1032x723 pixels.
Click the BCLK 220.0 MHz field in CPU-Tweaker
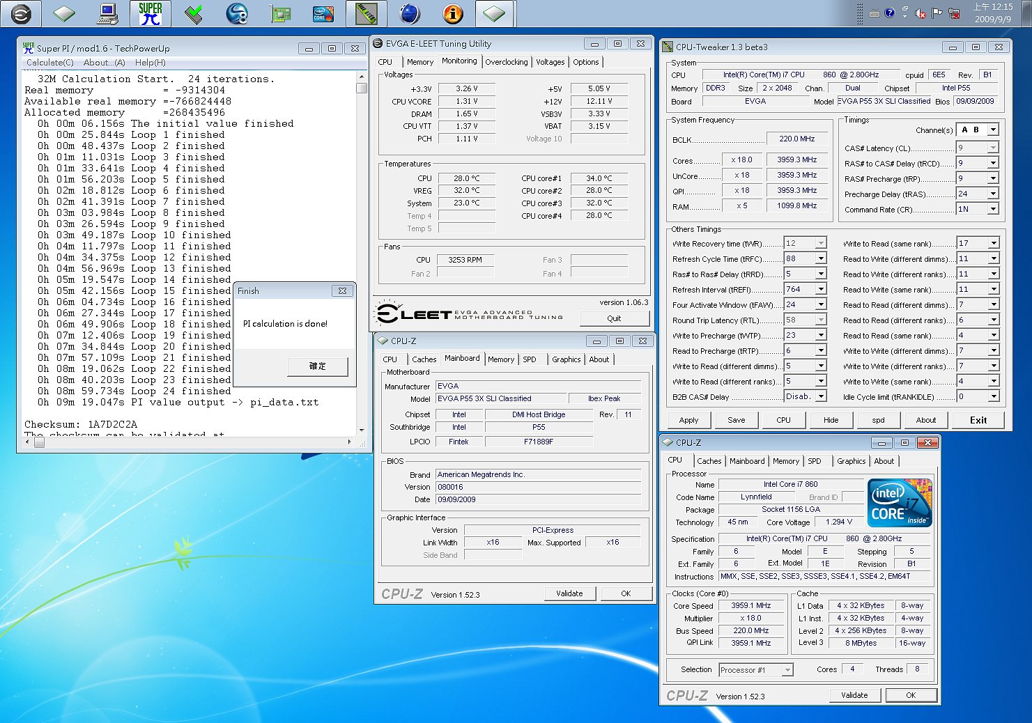point(797,139)
